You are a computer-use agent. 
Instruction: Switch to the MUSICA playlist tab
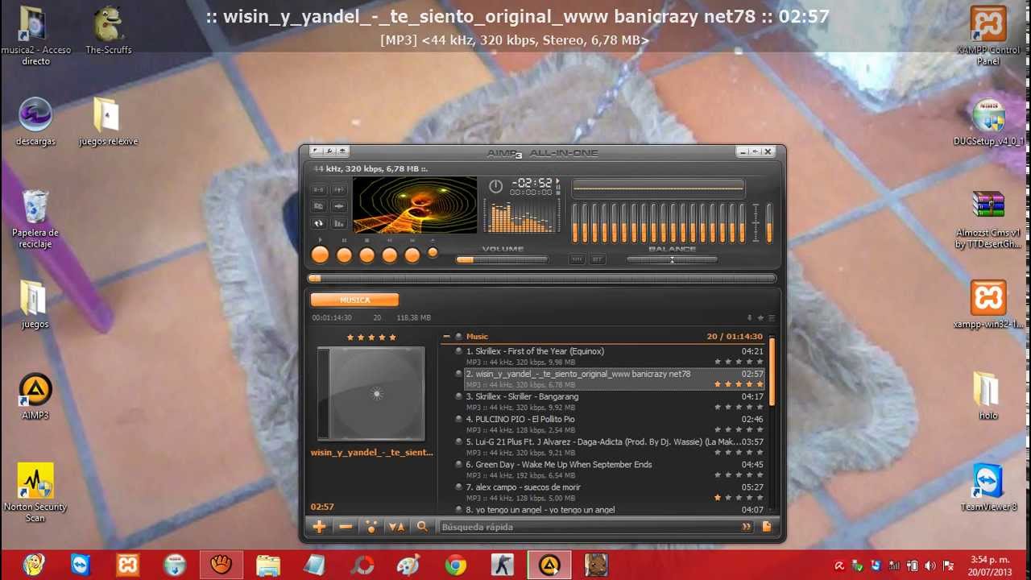point(354,300)
